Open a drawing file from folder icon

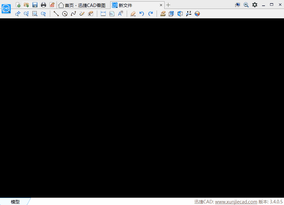click(26, 5)
